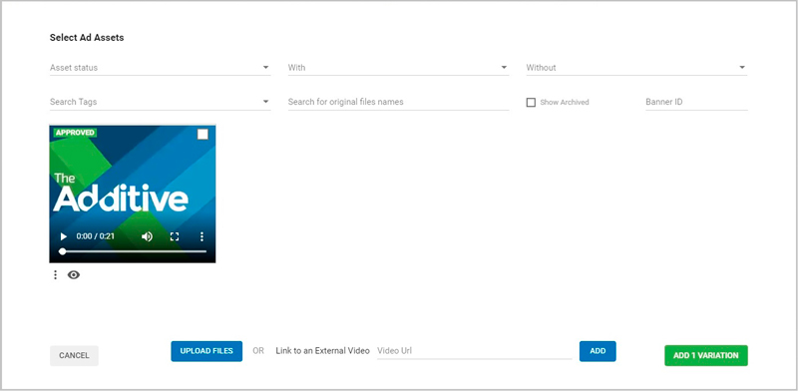798x391 pixels.
Task: Focus the Video Url input field
Action: 475,351
